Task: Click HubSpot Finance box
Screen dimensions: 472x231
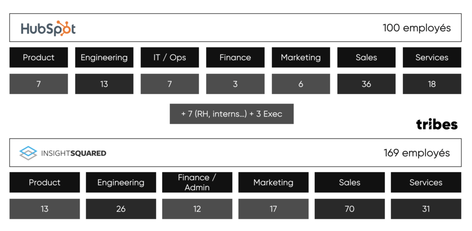Action: (236, 57)
